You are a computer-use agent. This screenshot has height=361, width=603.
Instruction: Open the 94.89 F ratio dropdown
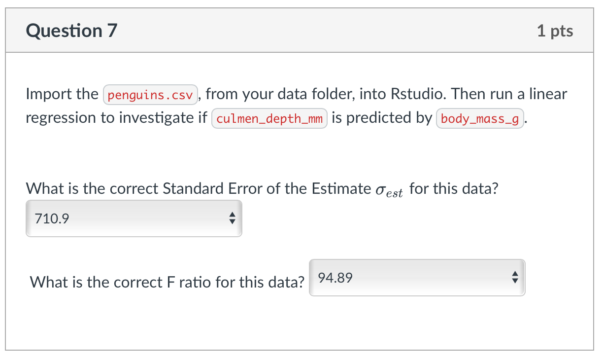click(x=416, y=278)
